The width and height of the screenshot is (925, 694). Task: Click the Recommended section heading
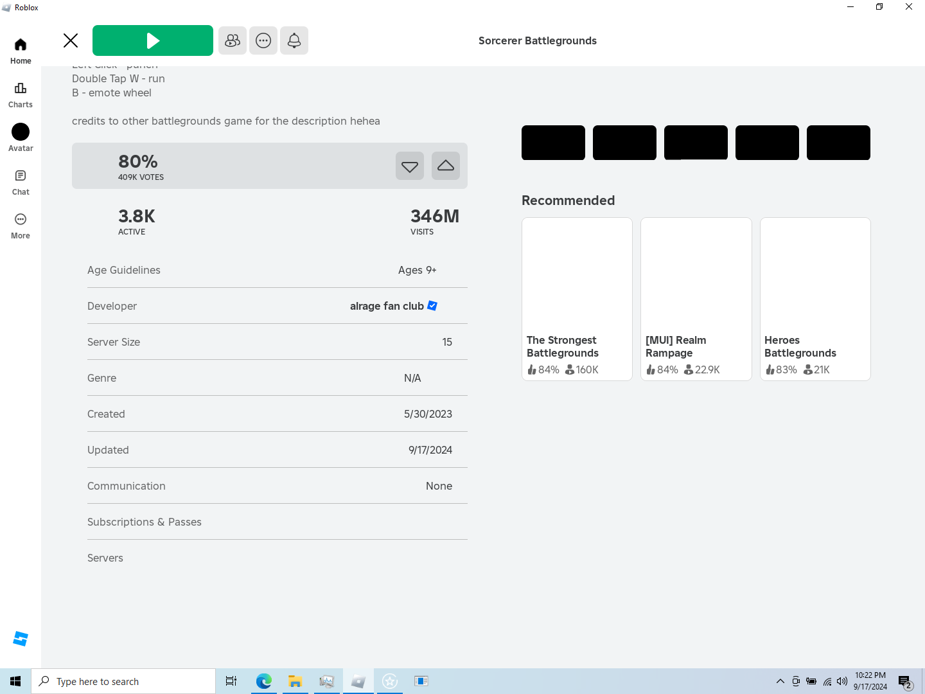(568, 200)
